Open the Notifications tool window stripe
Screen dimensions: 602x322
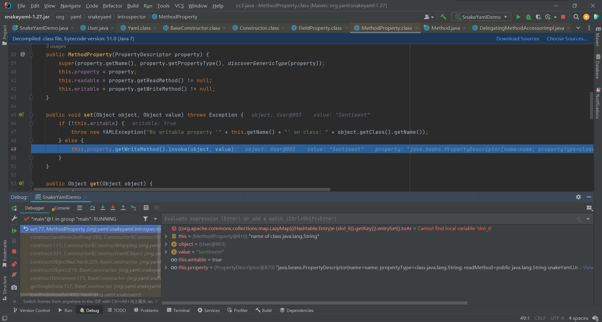(x=598, y=103)
